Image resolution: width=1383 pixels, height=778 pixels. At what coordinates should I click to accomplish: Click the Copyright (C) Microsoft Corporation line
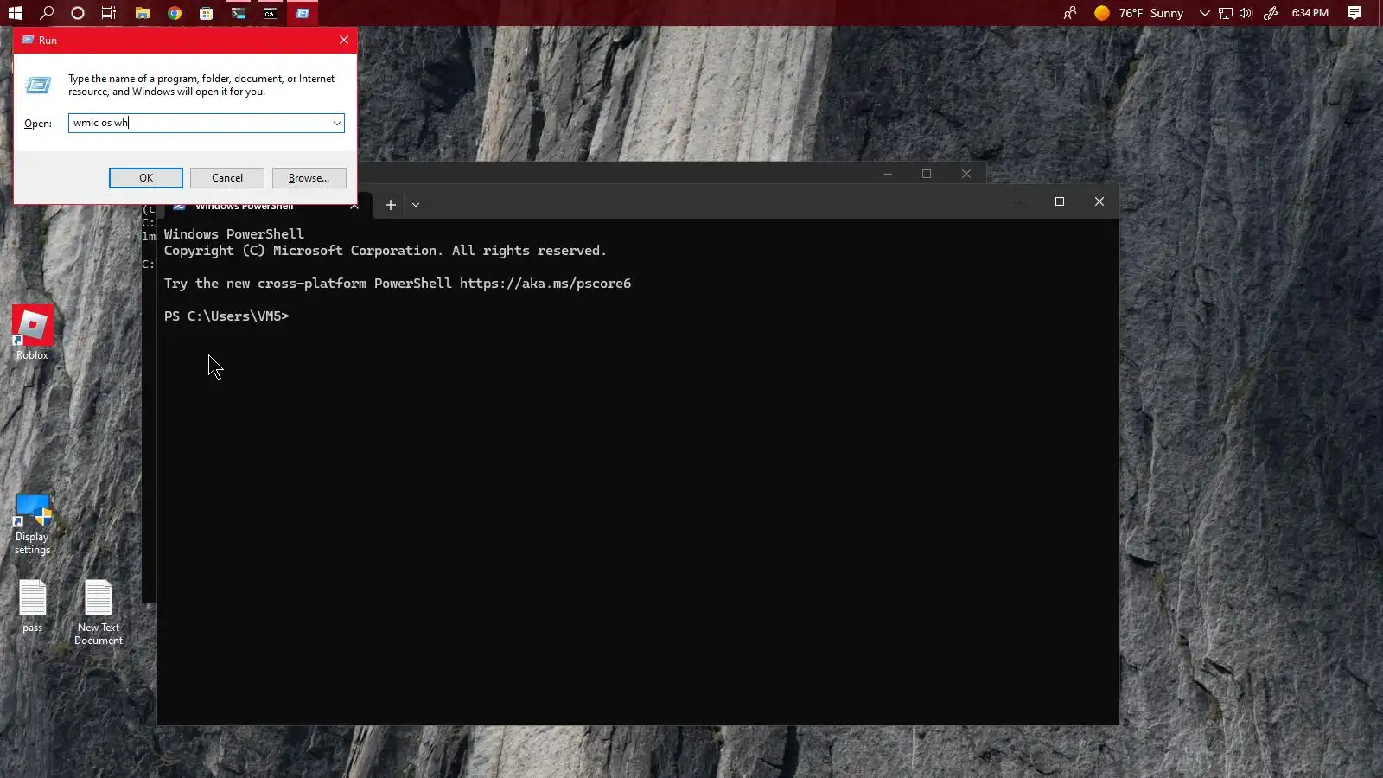pyautogui.click(x=386, y=251)
